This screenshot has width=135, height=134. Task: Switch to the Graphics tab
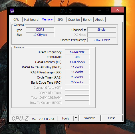tap(74, 20)
